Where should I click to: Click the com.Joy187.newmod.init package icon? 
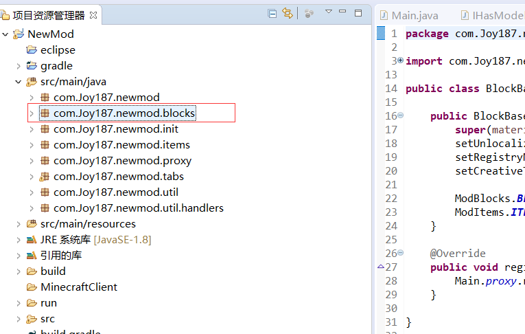(x=45, y=129)
